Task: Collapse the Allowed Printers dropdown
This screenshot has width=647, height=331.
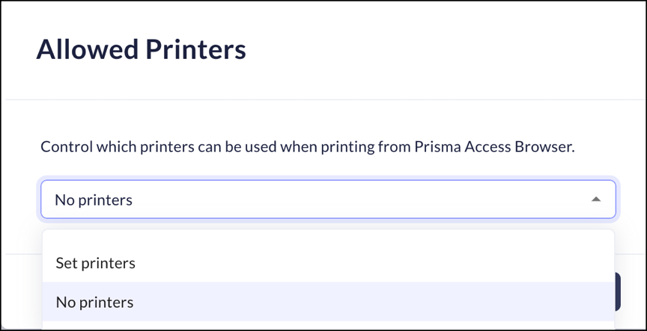Action: (x=596, y=199)
